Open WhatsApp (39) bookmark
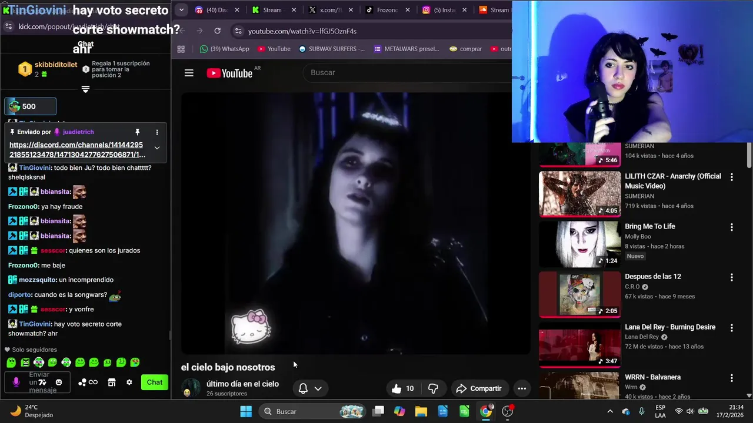The width and height of the screenshot is (753, 423). click(224, 49)
